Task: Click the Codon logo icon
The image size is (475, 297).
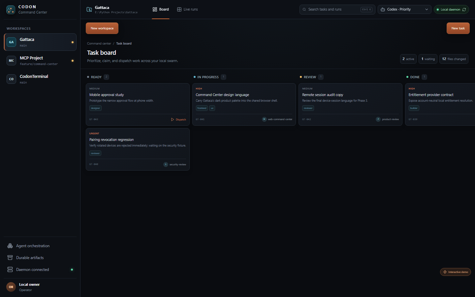Action: coord(11,10)
